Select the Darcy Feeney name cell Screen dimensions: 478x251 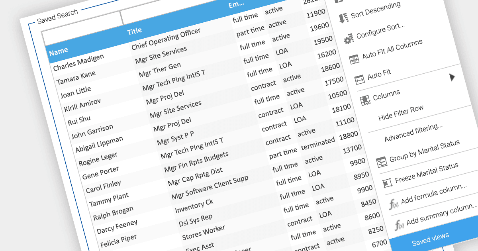click(x=117, y=227)
